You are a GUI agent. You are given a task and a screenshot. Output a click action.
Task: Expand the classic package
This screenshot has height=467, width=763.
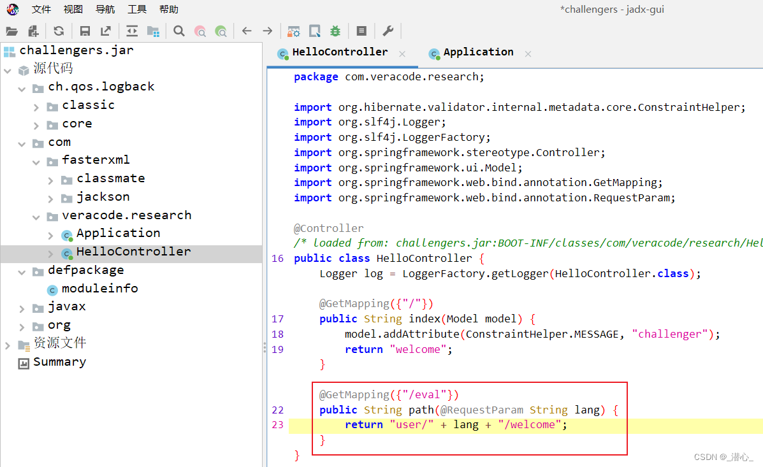tap(36, 108)
